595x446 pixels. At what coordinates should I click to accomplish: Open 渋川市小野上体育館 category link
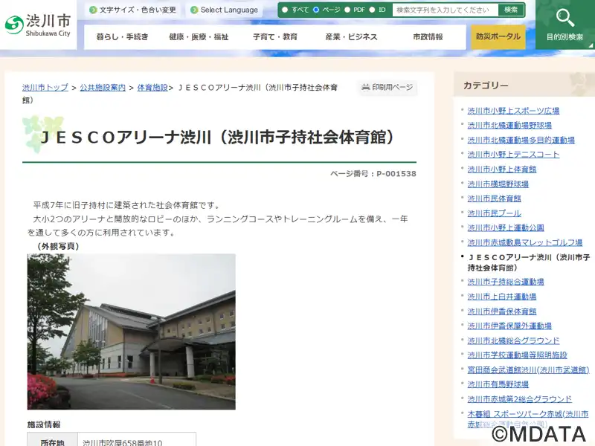(x=502, y=169)
